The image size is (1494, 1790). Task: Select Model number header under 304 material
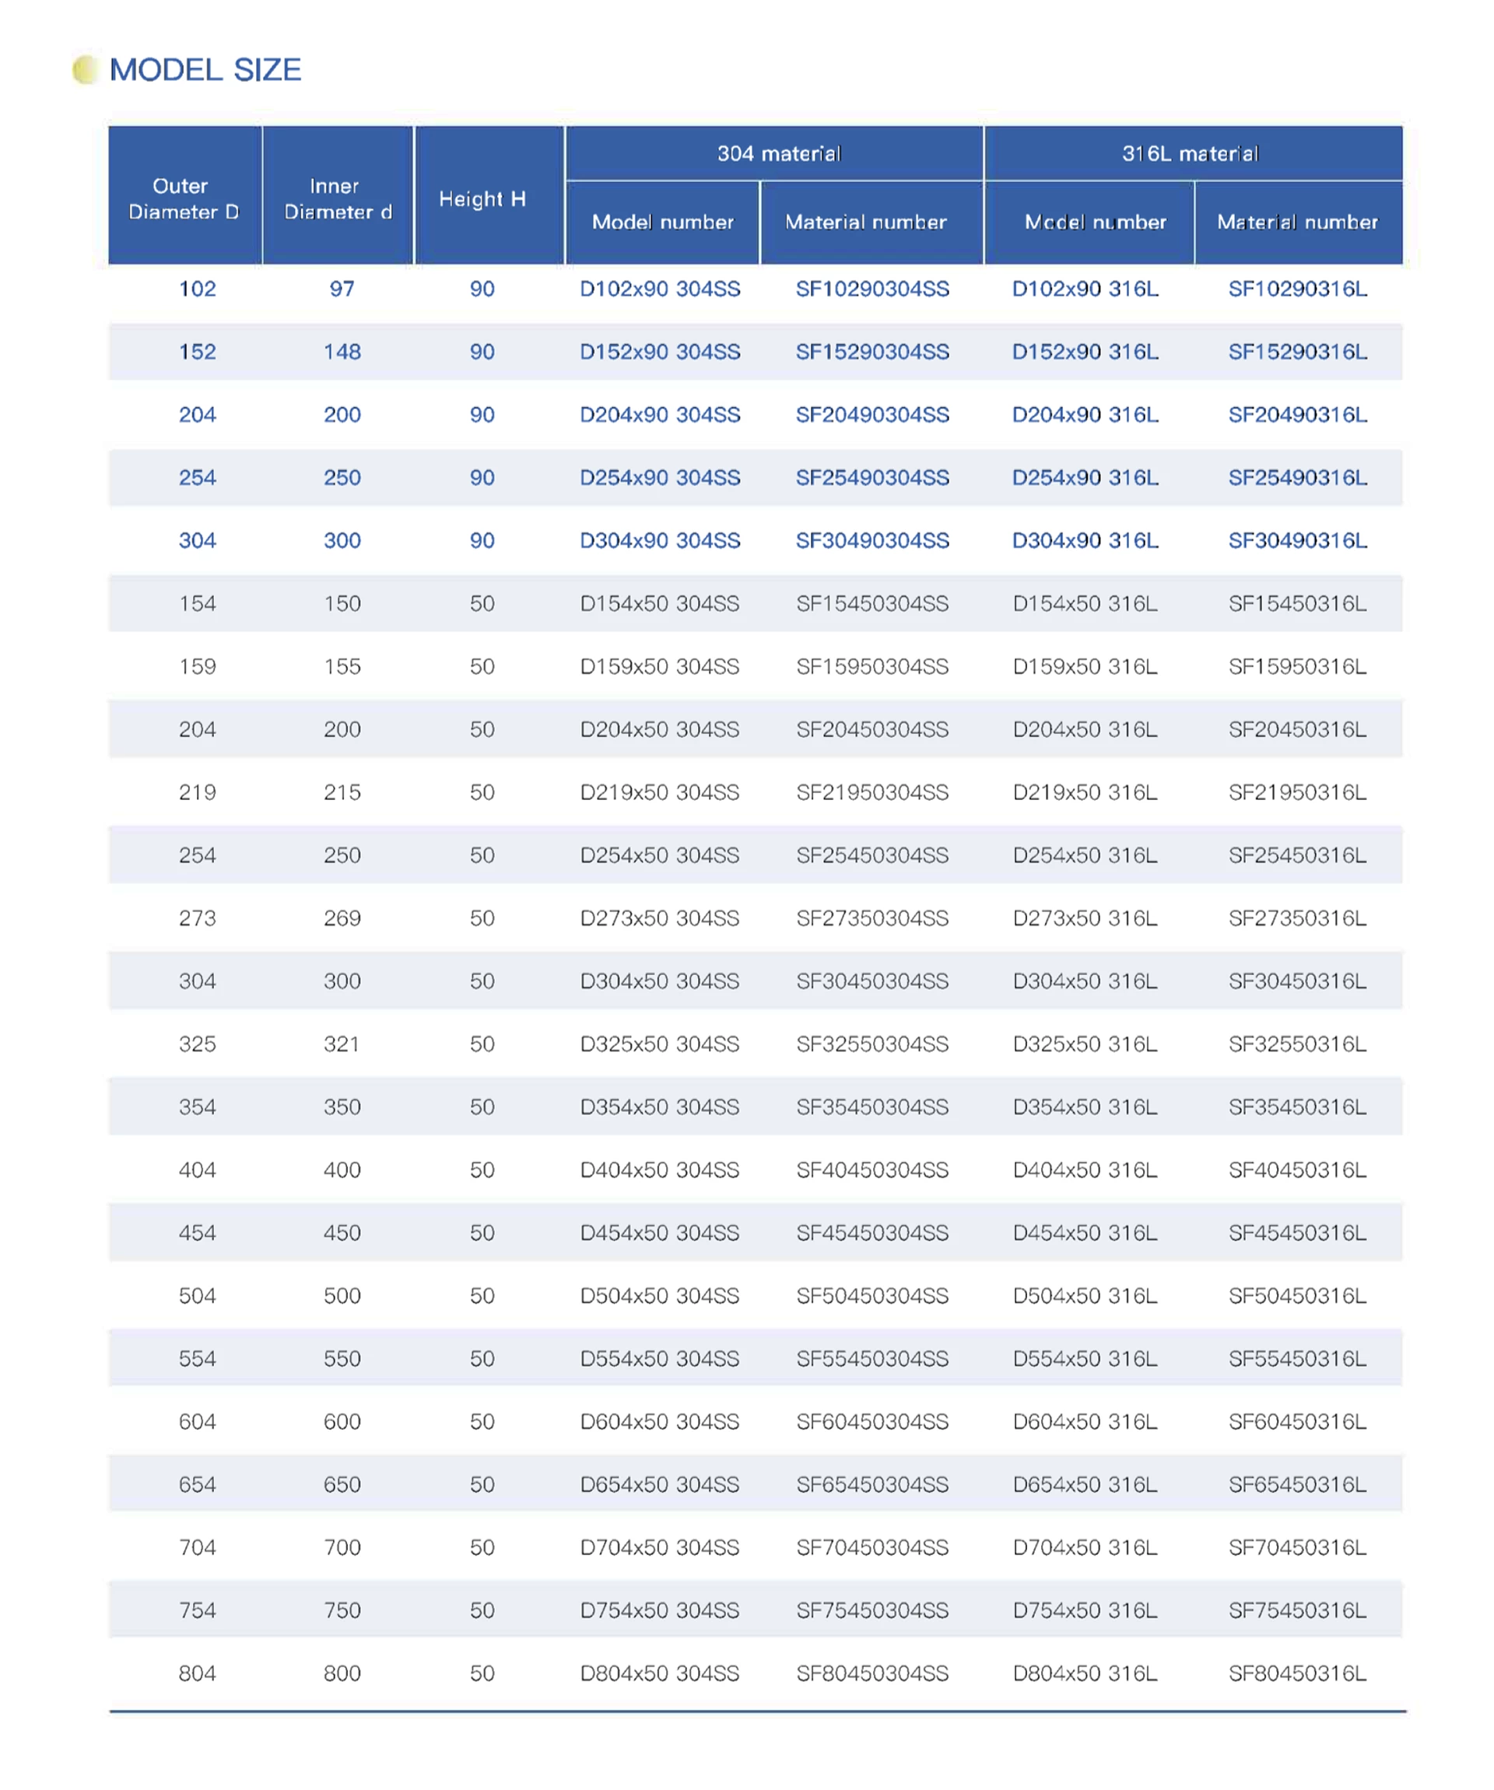click(662, 223)
